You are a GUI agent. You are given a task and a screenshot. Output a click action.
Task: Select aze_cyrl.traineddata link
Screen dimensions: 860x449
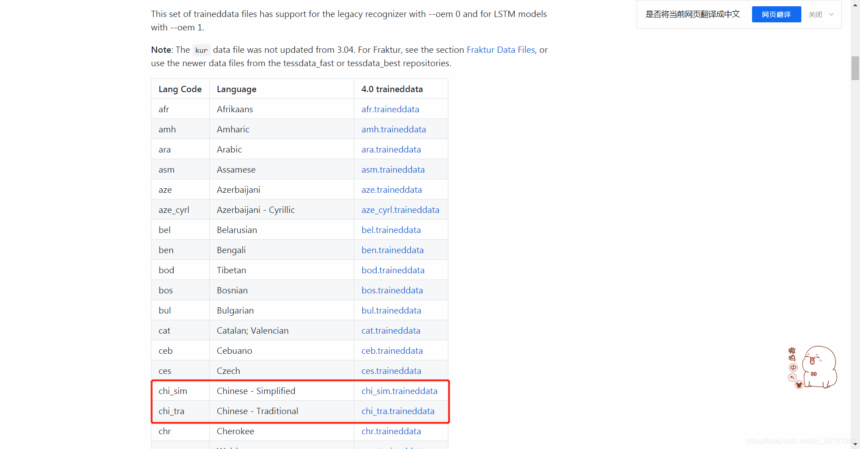click(400, 210)
